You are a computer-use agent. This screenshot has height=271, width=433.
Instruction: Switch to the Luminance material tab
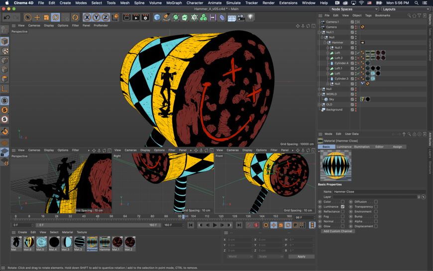coord(344,147)
